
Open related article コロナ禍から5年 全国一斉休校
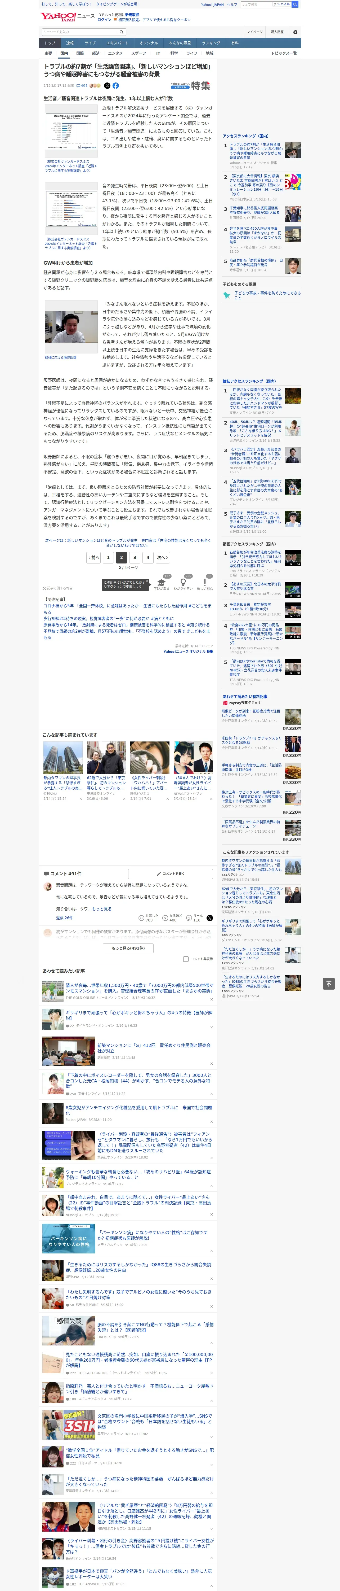[x=127, y=609]
